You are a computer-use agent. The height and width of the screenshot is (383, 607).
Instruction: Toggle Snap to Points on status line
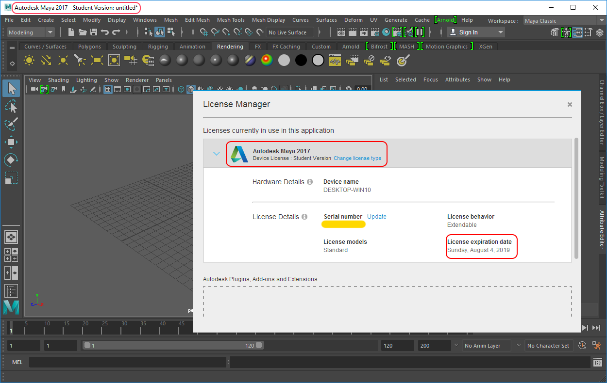click(x=226, y=32)
